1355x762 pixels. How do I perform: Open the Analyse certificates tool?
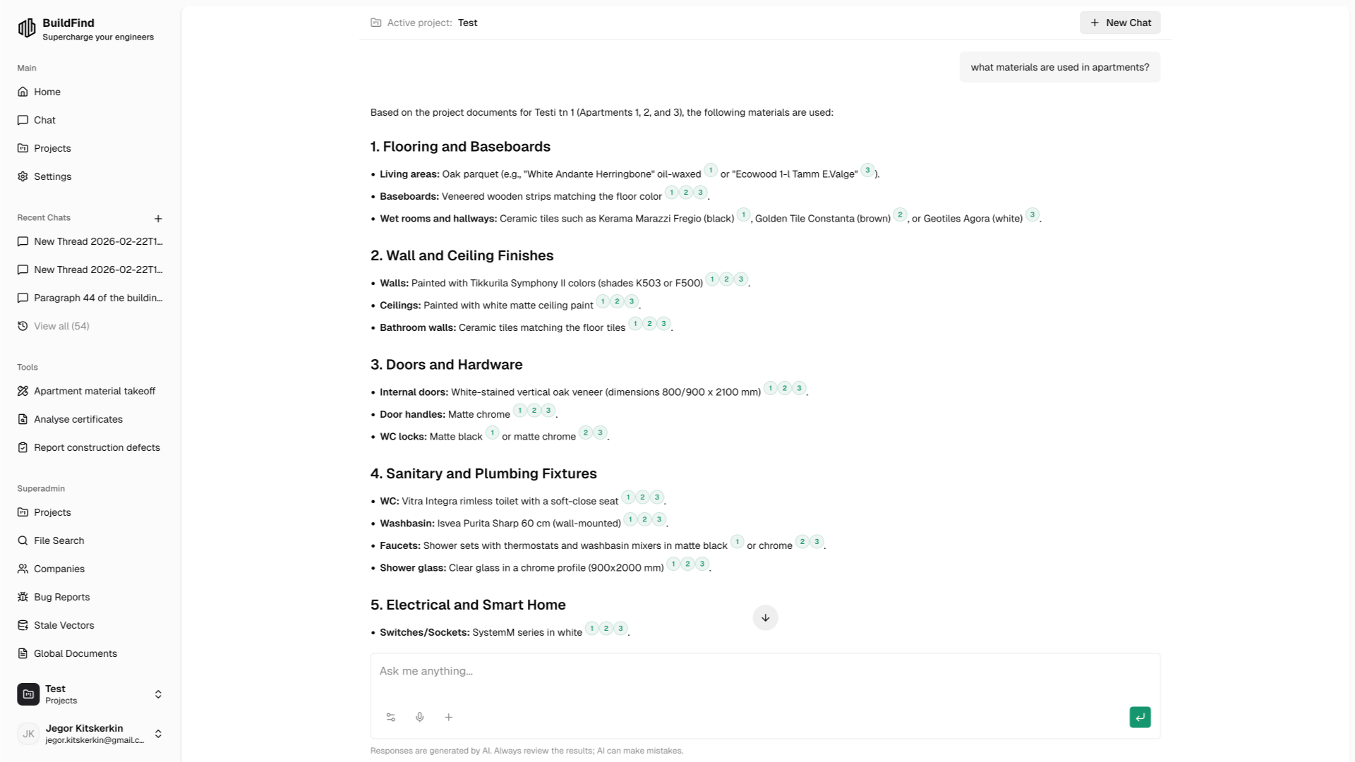click(78, 419)
